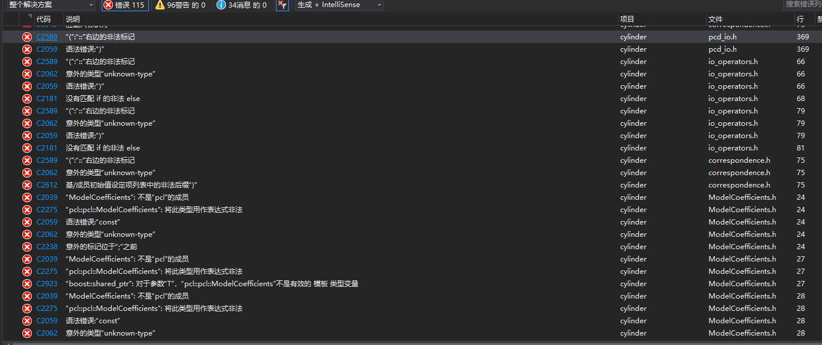Click error icon of C2612 row
Screen dimensions: 822x345
coord(27,185)
